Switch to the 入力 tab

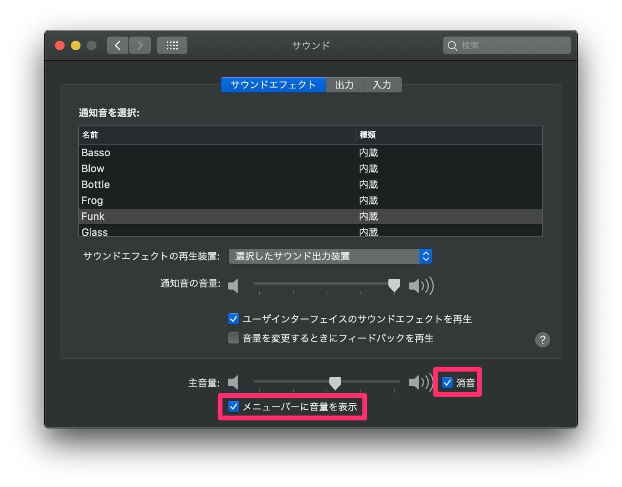point(382,84)
